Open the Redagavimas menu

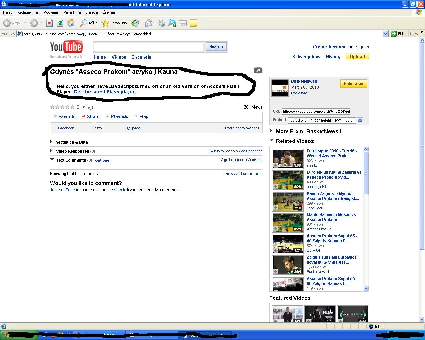click(28, 12)
